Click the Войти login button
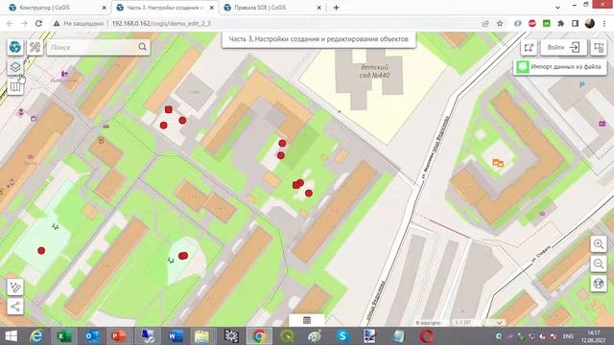 (x=563, y=47)
